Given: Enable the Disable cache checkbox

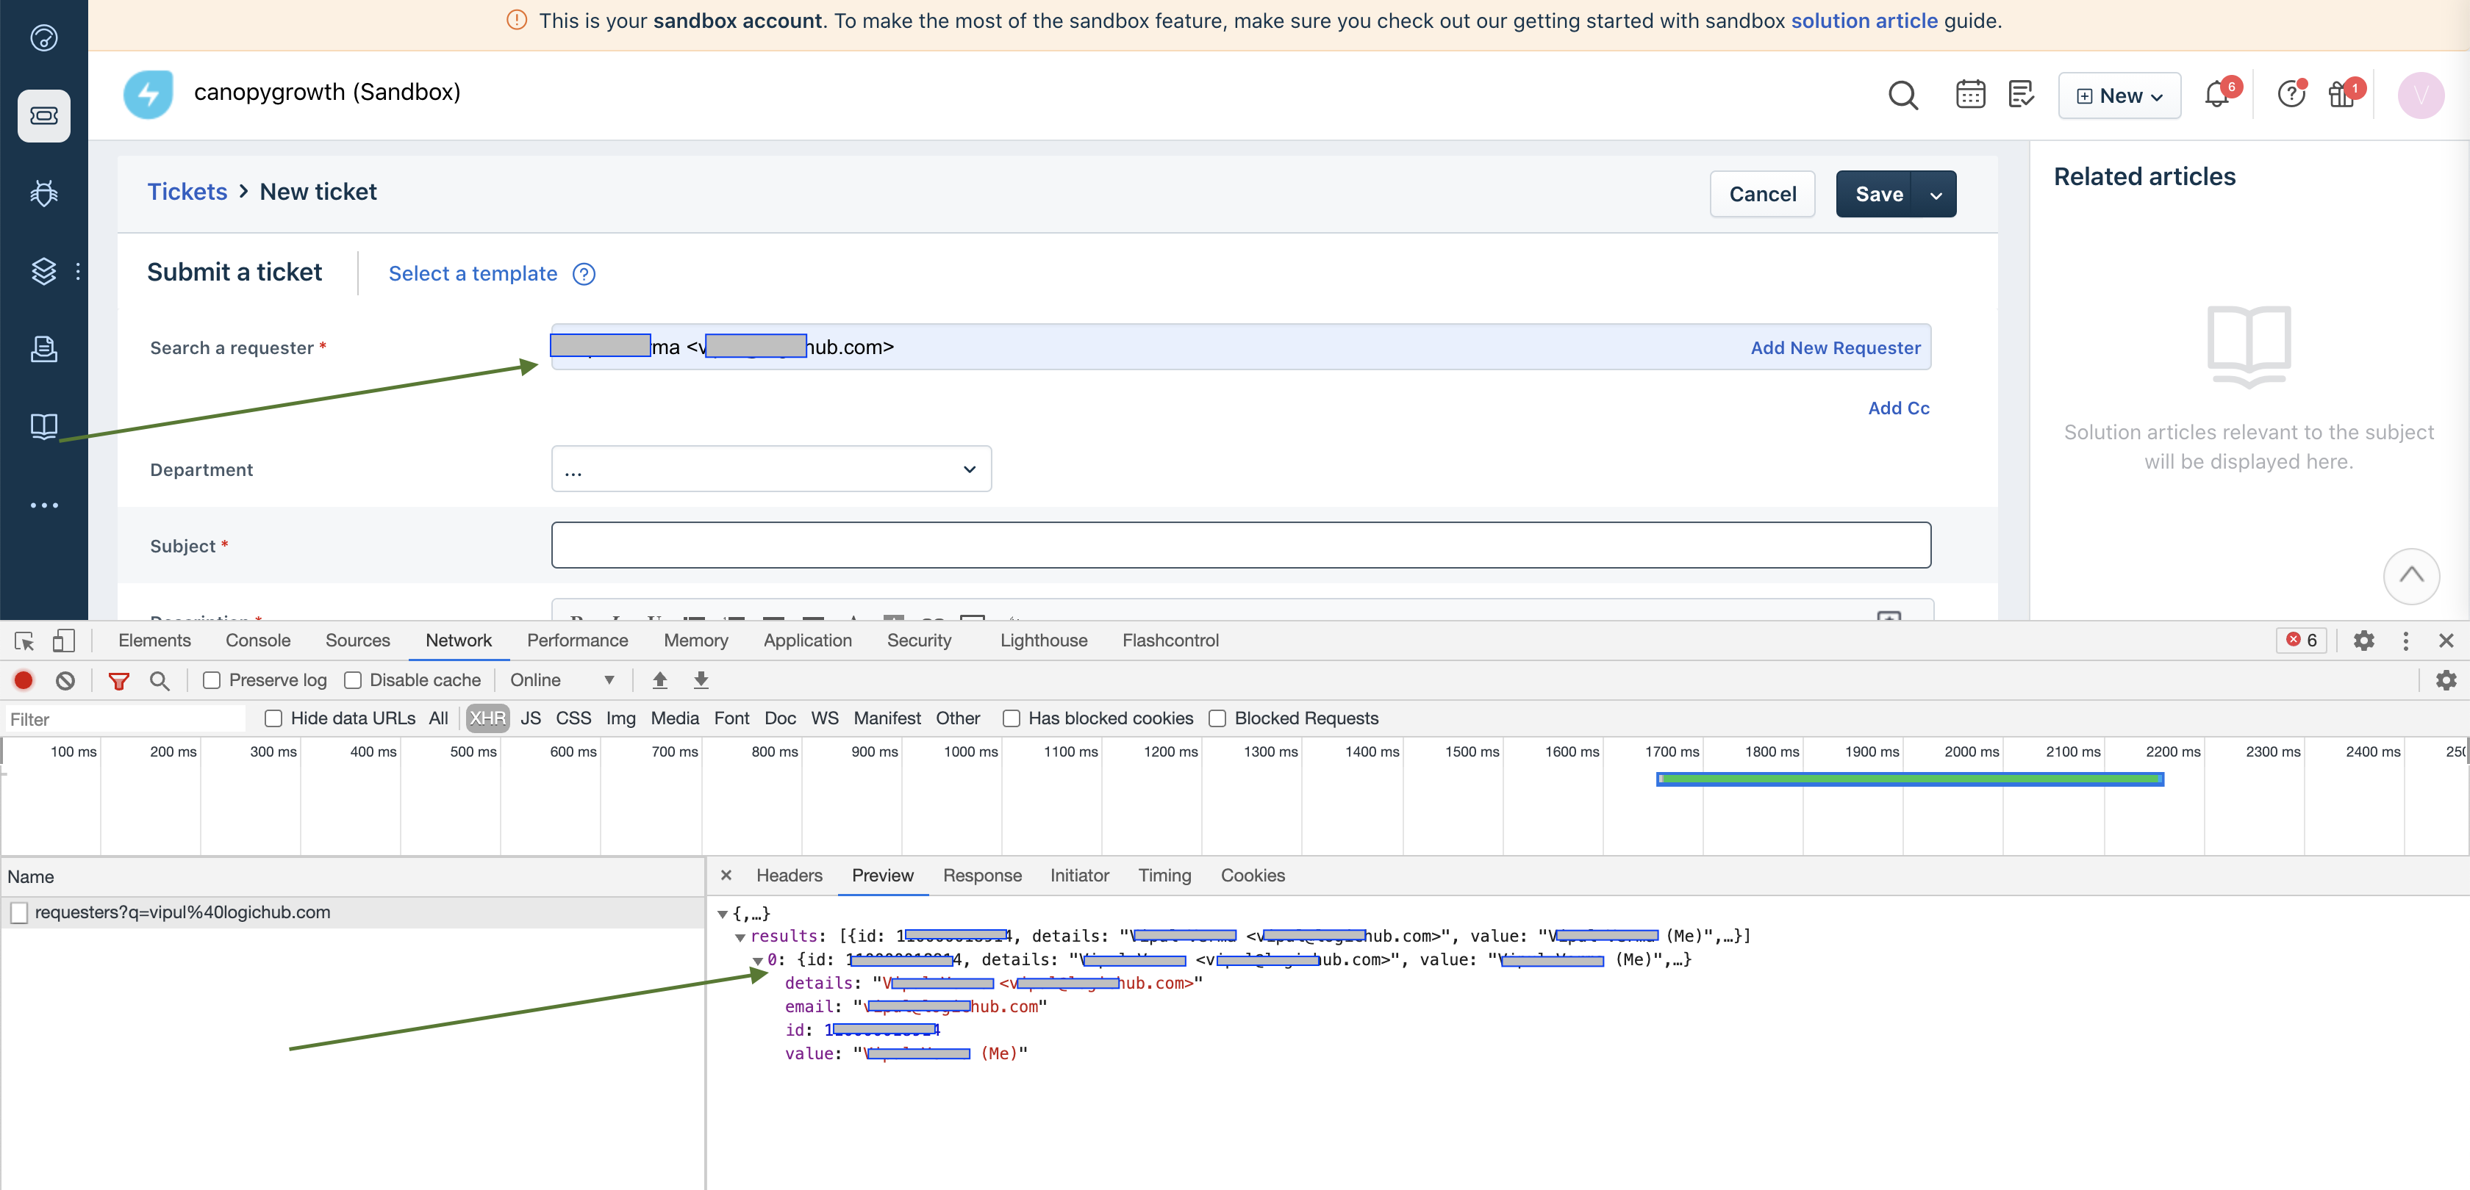Looking at the screenshot, I should [353, 680].
